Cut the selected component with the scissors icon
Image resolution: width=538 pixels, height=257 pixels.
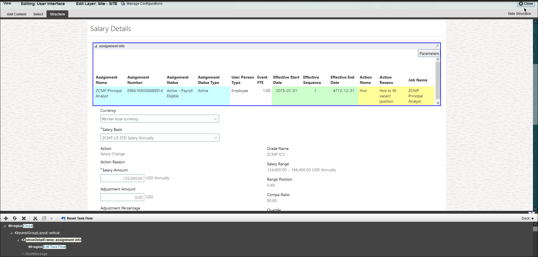coord(35,218)
